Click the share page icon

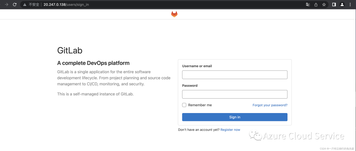pyautogui.click(x=316, y=5)
